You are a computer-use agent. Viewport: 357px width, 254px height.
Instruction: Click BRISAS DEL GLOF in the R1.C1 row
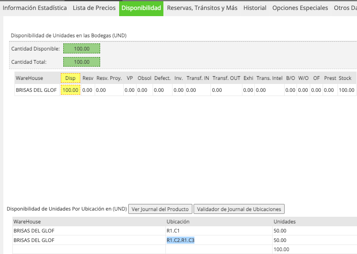tap(34, 230)
